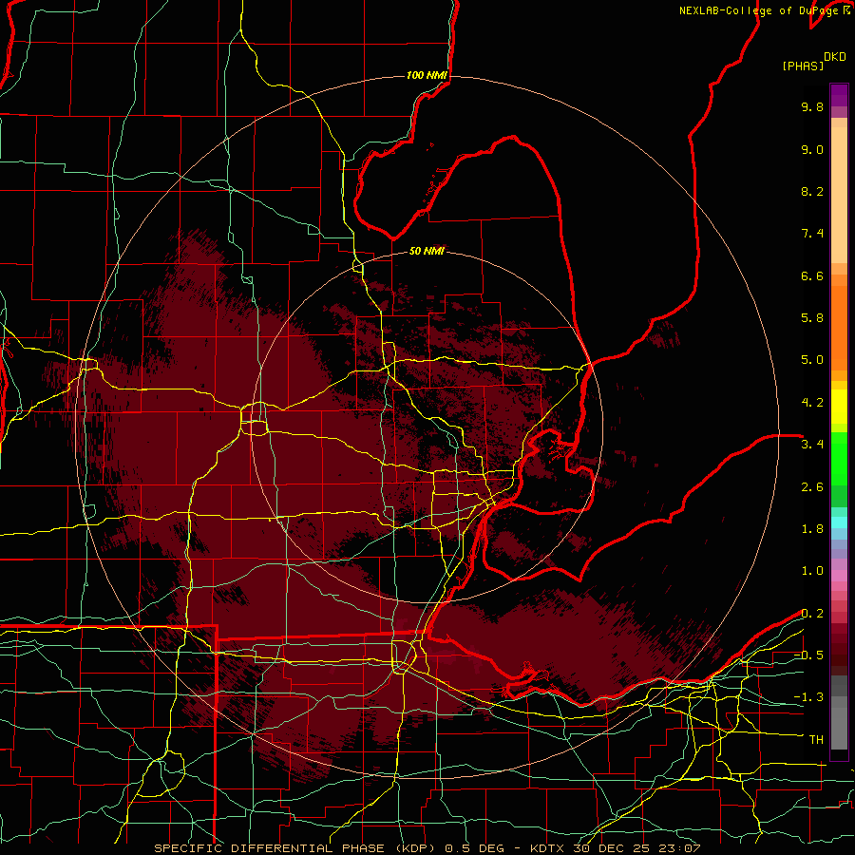Click the 8.2 color scale value
This screenshot has height=855, width=855.
click(812, 191)
